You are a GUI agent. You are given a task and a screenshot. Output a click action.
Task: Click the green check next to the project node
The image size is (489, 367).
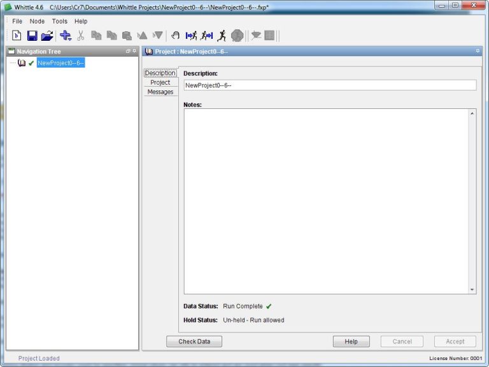[31, 63]
